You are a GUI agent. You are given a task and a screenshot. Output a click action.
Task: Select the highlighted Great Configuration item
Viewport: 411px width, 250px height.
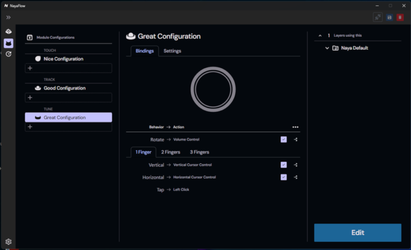tap(68, 117)
